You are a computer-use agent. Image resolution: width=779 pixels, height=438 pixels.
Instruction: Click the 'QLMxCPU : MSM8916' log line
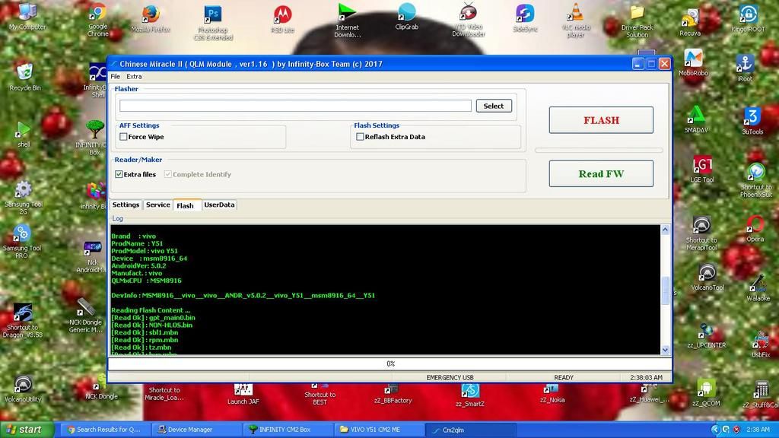click(146, 281)
